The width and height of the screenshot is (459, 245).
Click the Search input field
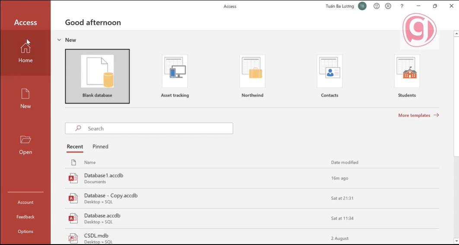tap(149, 129)
